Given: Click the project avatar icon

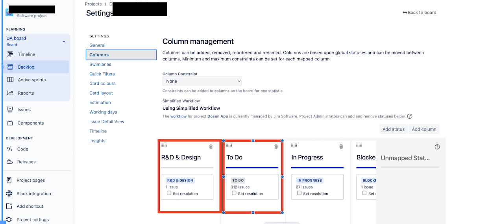Looking at the screenshot, I should (x=9, y=12).
